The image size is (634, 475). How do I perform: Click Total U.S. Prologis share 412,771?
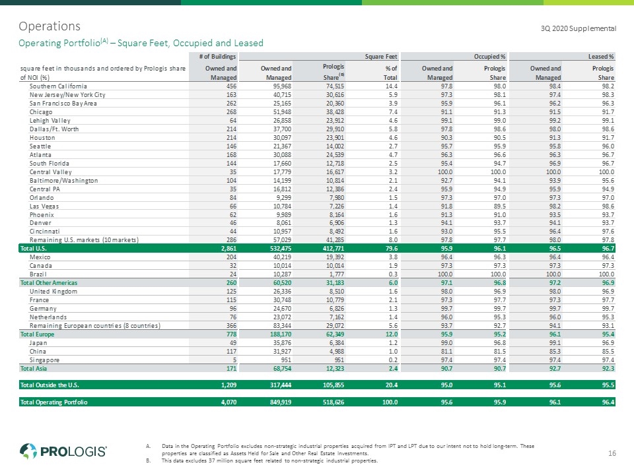coord(334,249)
